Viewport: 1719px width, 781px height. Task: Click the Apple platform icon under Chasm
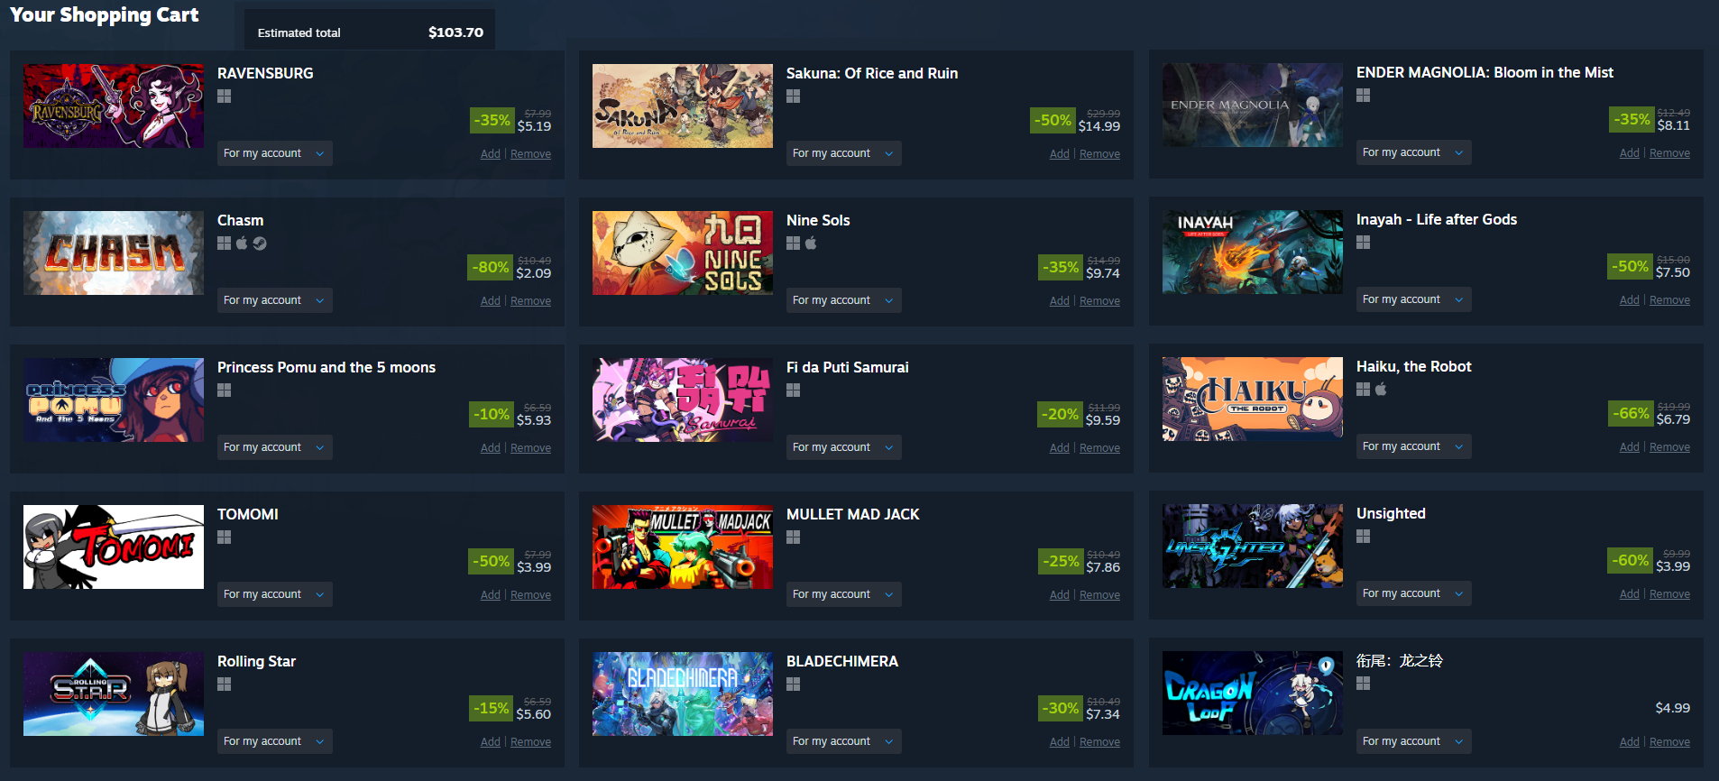tap(242, 243)
